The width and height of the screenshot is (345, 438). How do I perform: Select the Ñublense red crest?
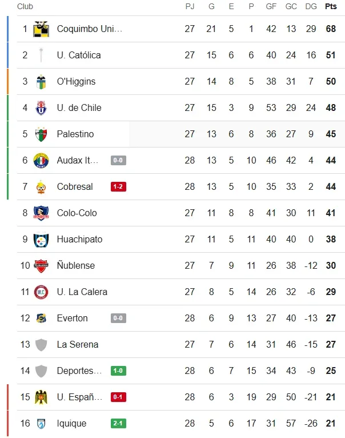pyautogui.click(x=41, y=265)
